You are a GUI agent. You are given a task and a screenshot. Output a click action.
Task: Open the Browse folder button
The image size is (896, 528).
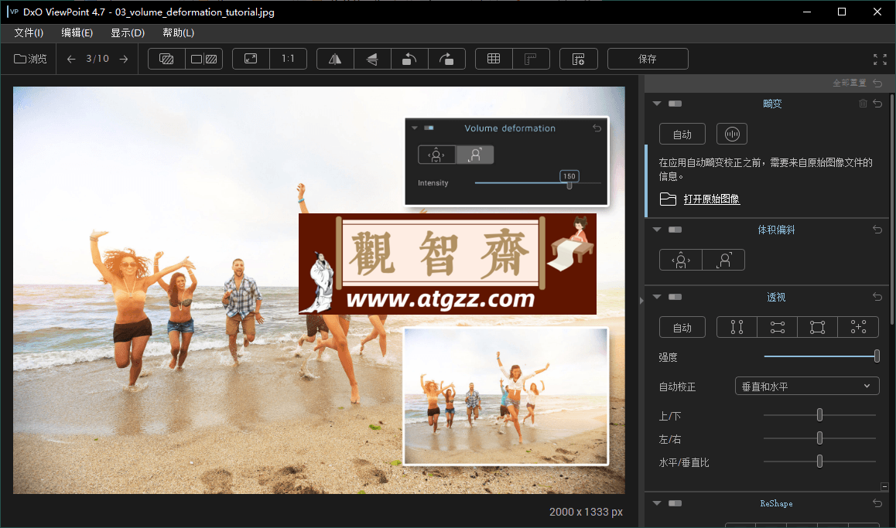pos(30,59)
